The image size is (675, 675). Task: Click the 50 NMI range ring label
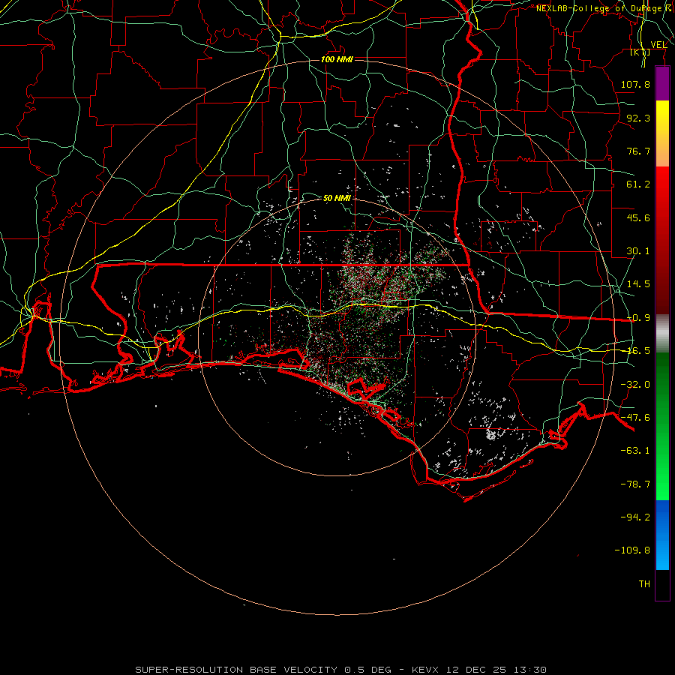pos(337,198)
